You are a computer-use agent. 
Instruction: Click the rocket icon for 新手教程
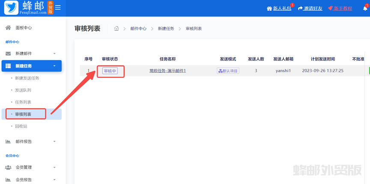330,9
